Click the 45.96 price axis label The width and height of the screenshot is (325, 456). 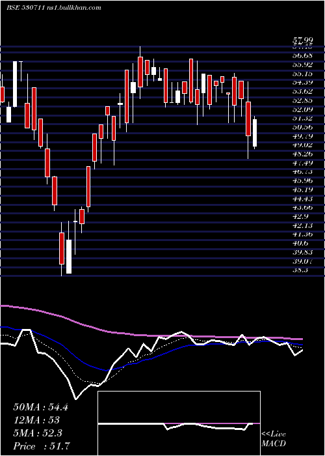303,180
